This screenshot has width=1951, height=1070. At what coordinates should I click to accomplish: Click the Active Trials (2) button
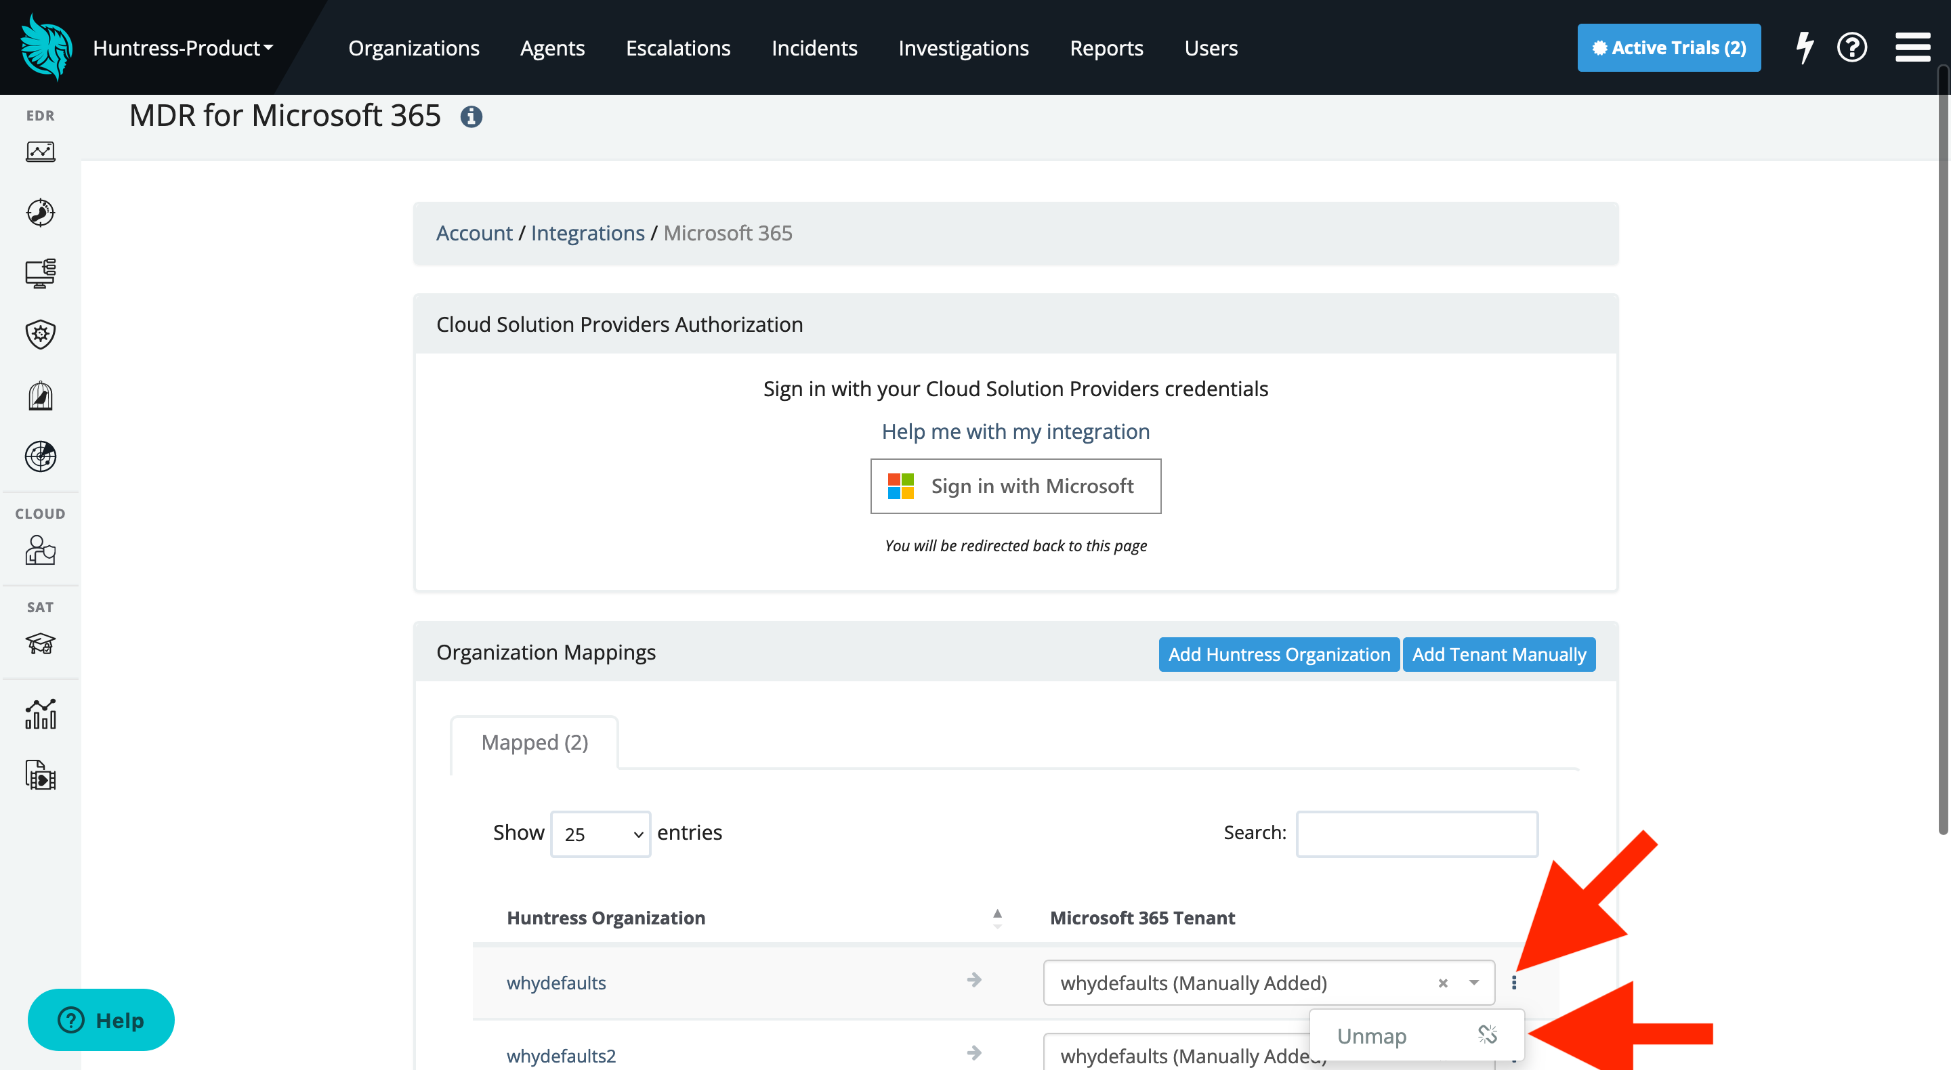[x=1669, y=47]
